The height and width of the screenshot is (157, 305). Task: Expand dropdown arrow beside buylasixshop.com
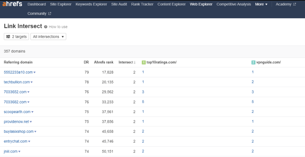[x=35, y=132]
